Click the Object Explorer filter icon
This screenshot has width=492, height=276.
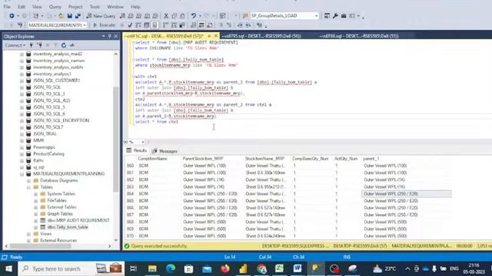[55, 45]
